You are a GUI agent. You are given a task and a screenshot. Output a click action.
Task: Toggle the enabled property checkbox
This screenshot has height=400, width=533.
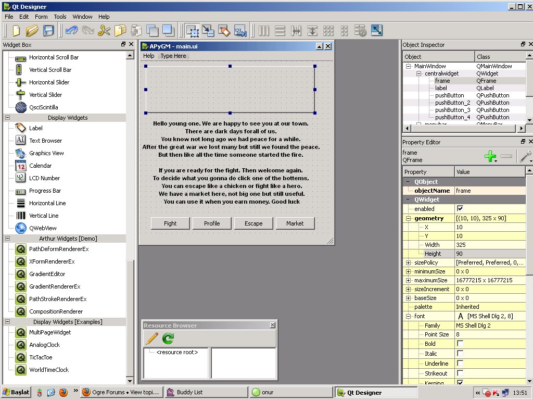(x=460, y=208)
